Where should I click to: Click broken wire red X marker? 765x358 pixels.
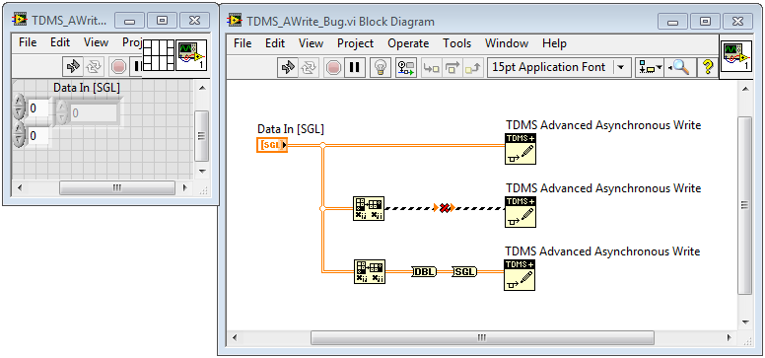444,208
